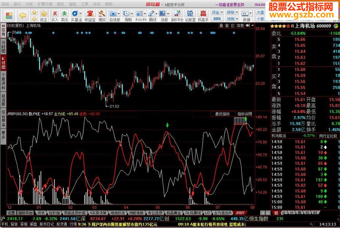Select the 分时图 sidebar tab
The height and width of the screenshot is (228, 340).
tap(3, 47)
